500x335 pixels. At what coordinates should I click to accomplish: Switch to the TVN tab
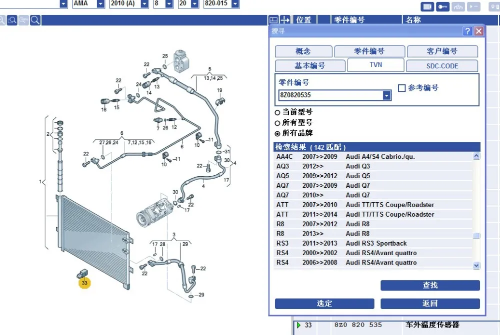coord(376,65)
